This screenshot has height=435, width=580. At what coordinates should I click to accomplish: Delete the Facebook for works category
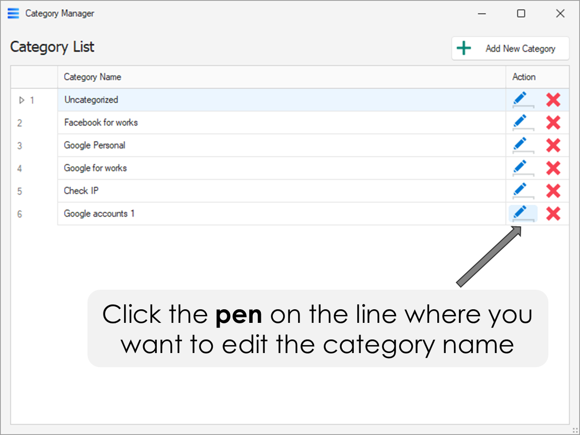[x=553, y=123]
